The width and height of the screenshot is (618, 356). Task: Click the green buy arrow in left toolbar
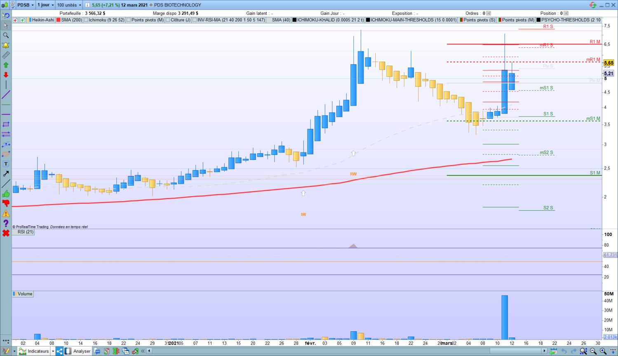tap(6, 65)
